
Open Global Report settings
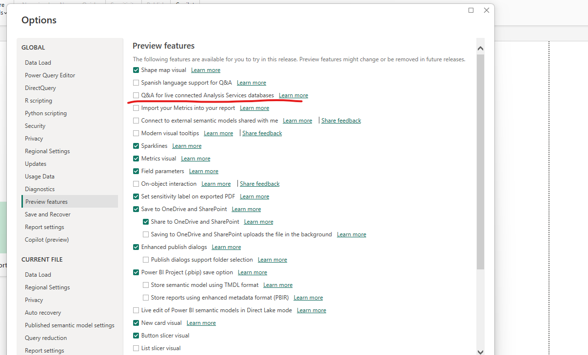[x=70, y=227]
